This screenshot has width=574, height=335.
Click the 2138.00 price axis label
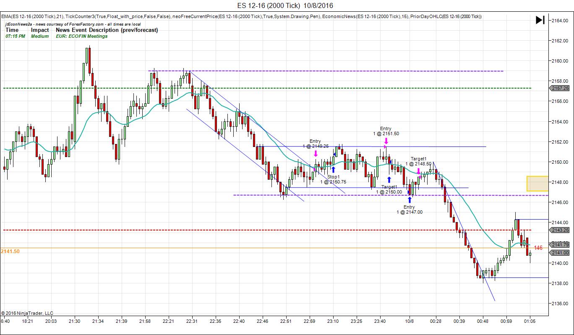tap(560, 283)
